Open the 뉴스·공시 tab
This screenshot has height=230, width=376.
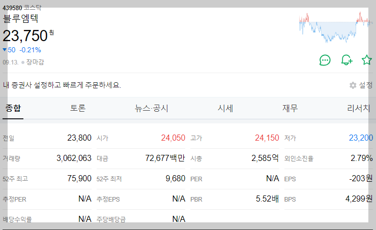pyautogui.click(x=151, y=108)
